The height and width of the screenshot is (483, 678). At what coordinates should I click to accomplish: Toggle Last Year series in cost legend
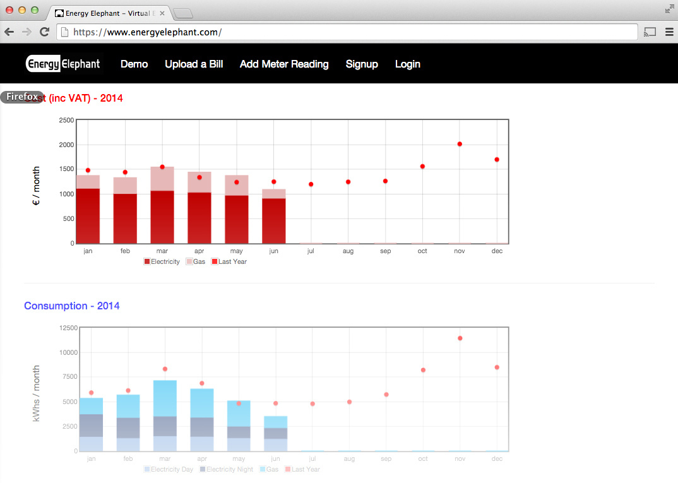229,261
